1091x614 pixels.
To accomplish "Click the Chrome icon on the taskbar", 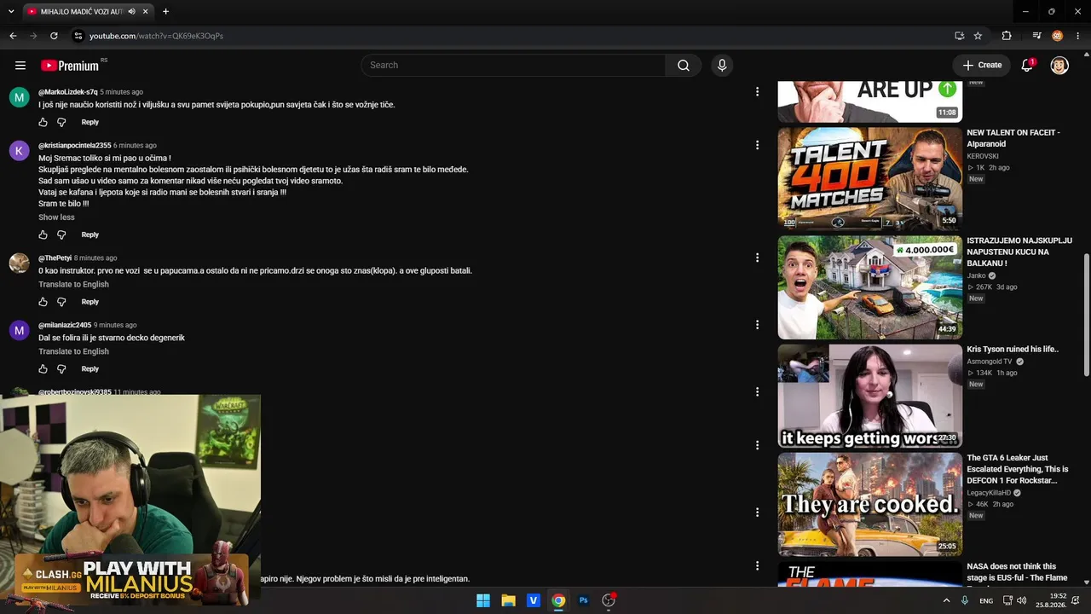I will click(x=558, y=600).
